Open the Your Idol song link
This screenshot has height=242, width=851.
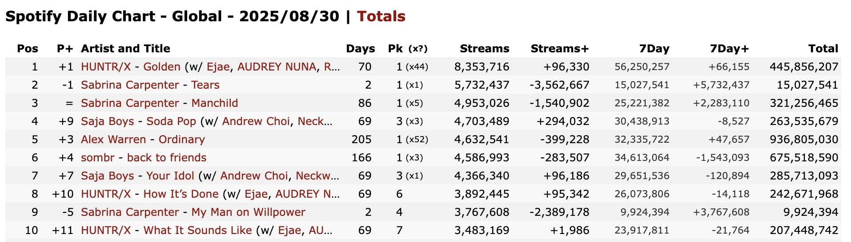[x=170, y=176]
